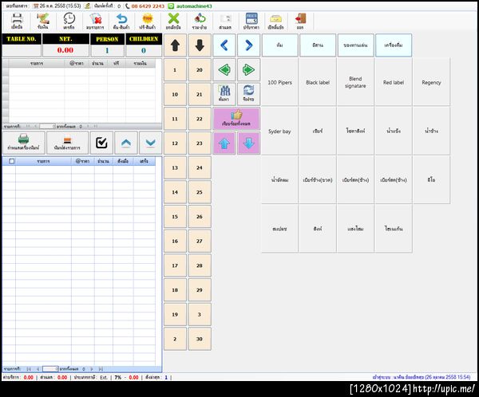Open the category tab left of เครื่องดื่ม
Viewport: 479px width, 397px height.
[x=355, y=45]
